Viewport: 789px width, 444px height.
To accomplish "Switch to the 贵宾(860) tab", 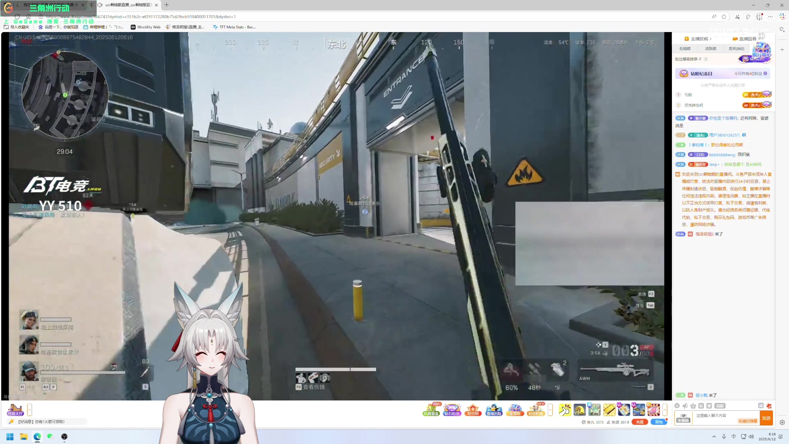I will coord(736,49).
